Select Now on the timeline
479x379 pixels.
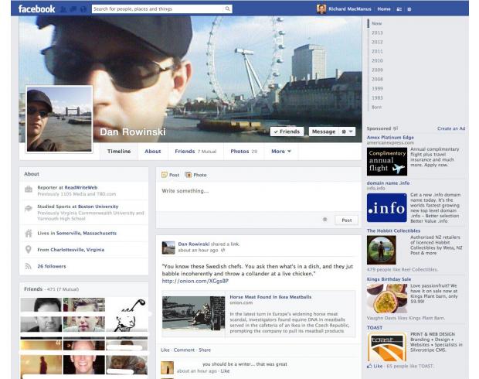click(x=376, y=23)
